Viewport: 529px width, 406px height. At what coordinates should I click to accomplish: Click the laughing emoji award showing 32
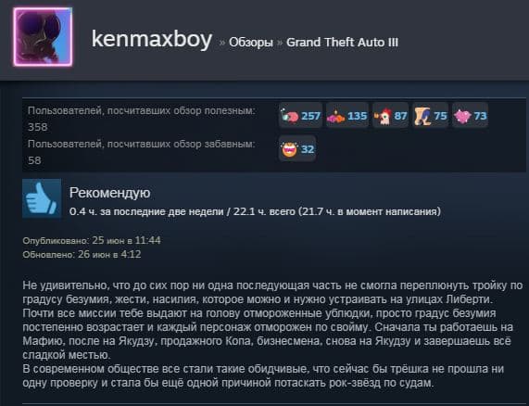297,149
